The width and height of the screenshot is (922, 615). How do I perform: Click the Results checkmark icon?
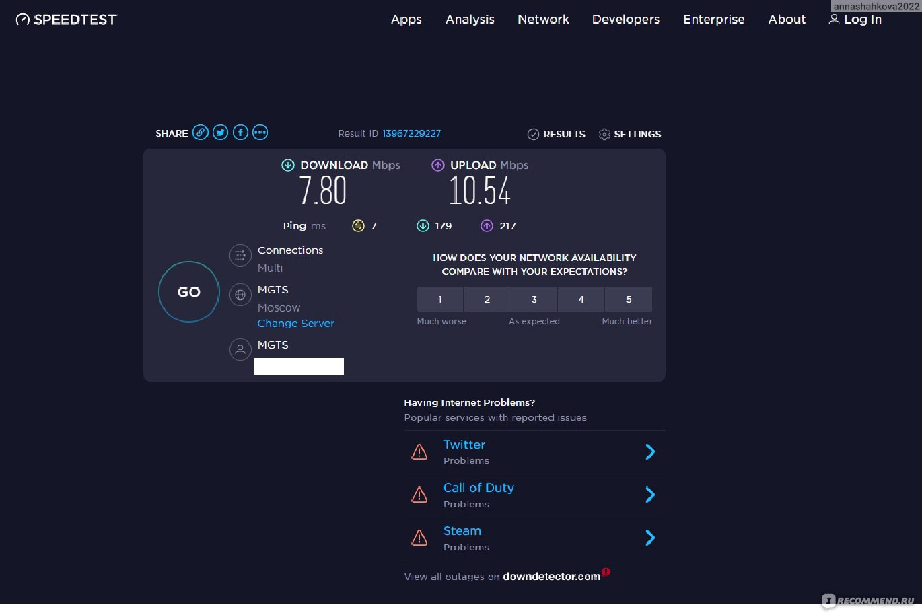coord(533,134)
